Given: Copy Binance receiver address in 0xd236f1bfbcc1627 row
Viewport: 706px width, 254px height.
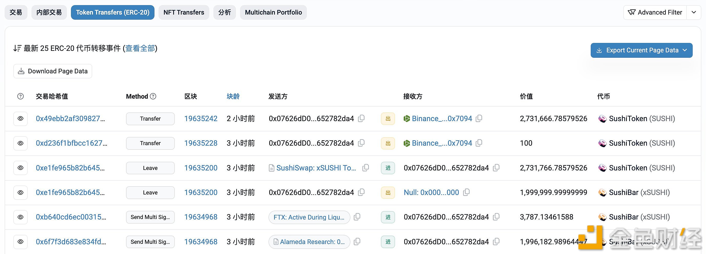Looking at the screenshot, I should [479, 143].
